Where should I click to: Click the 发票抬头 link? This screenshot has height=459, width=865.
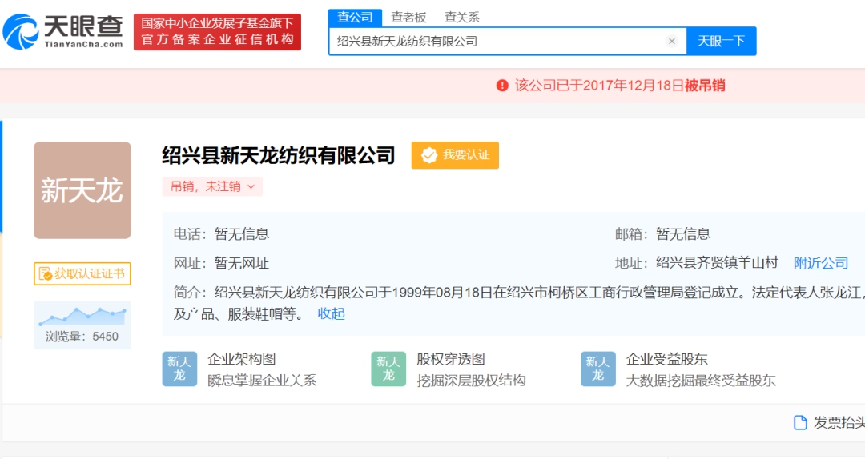click(x=829, y=423)
